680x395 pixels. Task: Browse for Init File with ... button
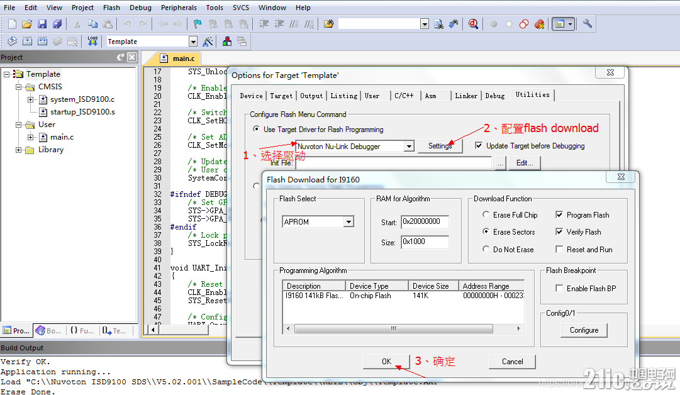pyautogui.click(x=501, y=163)
